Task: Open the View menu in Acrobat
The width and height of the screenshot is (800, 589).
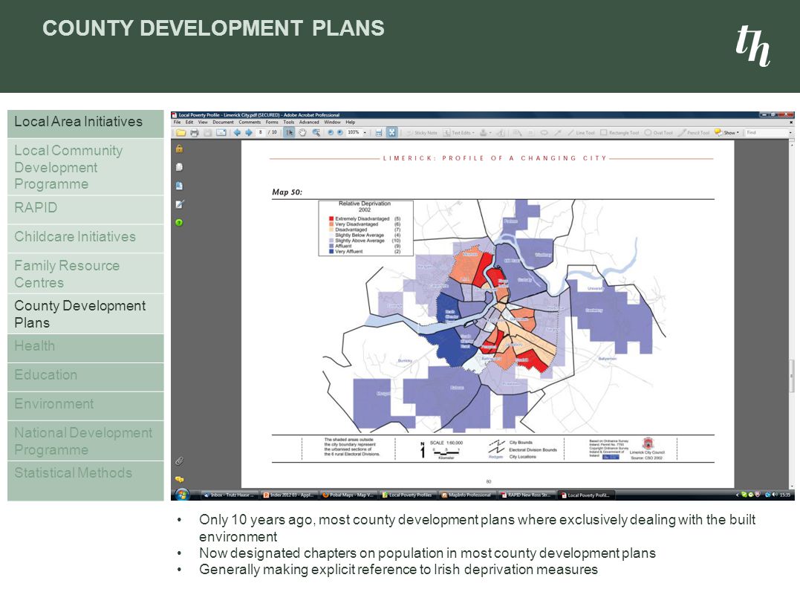Action: [x=203, y=123]
